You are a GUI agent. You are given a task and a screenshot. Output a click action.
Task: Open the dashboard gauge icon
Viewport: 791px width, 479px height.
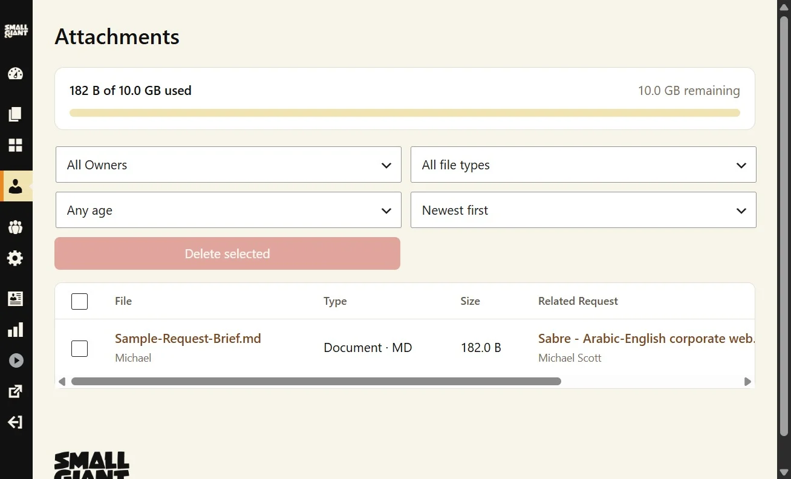point(15,74)
